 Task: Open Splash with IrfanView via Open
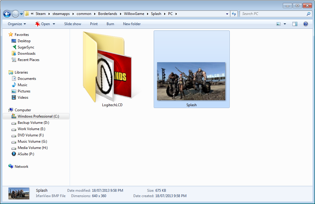tap(43, 24)
